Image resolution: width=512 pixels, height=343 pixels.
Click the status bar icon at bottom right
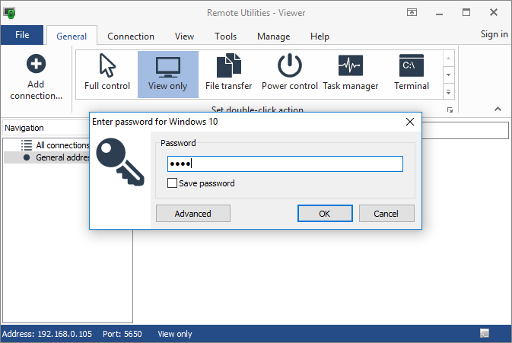pyautogui.click(x=485, y=334)
